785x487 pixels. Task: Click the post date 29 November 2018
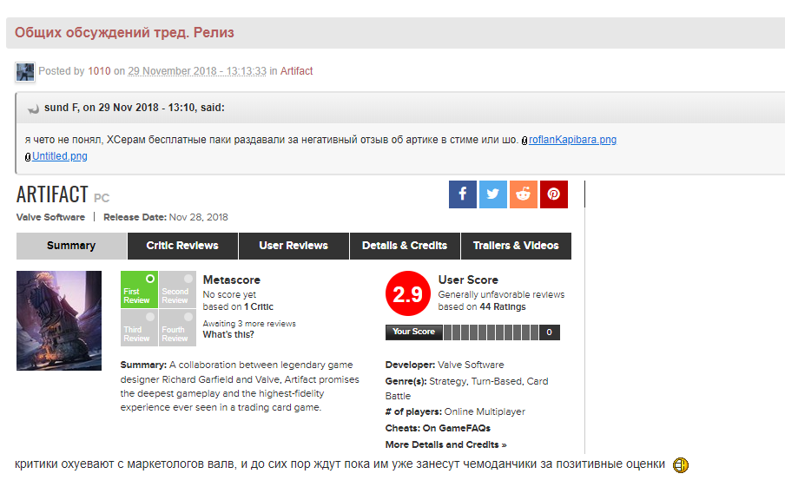click(x=197, y=71)
